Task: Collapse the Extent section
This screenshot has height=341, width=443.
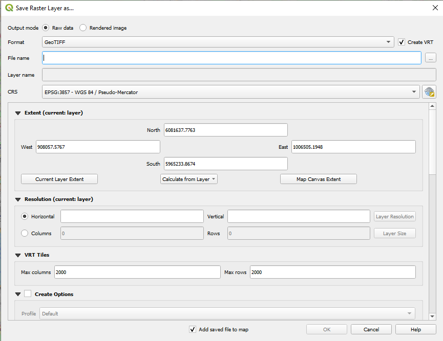Action: (18, 113)
